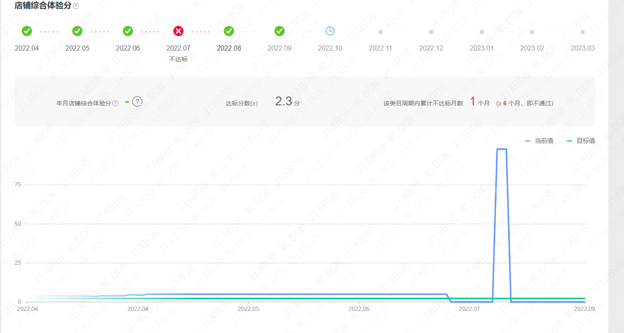
Task: Click the 2022.10 timeline date label
Action: coord(330,48)
